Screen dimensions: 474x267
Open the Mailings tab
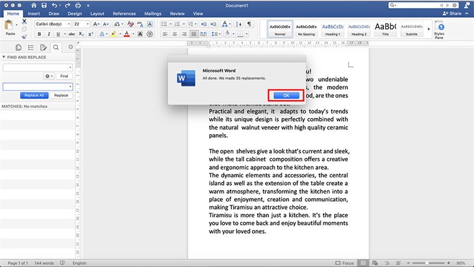point(153,14)
